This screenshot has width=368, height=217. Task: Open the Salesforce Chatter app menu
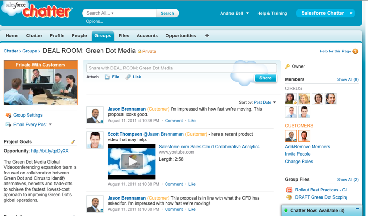(325, 13)
